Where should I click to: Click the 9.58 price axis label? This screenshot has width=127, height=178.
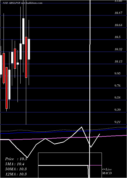(x=117, y=97)
